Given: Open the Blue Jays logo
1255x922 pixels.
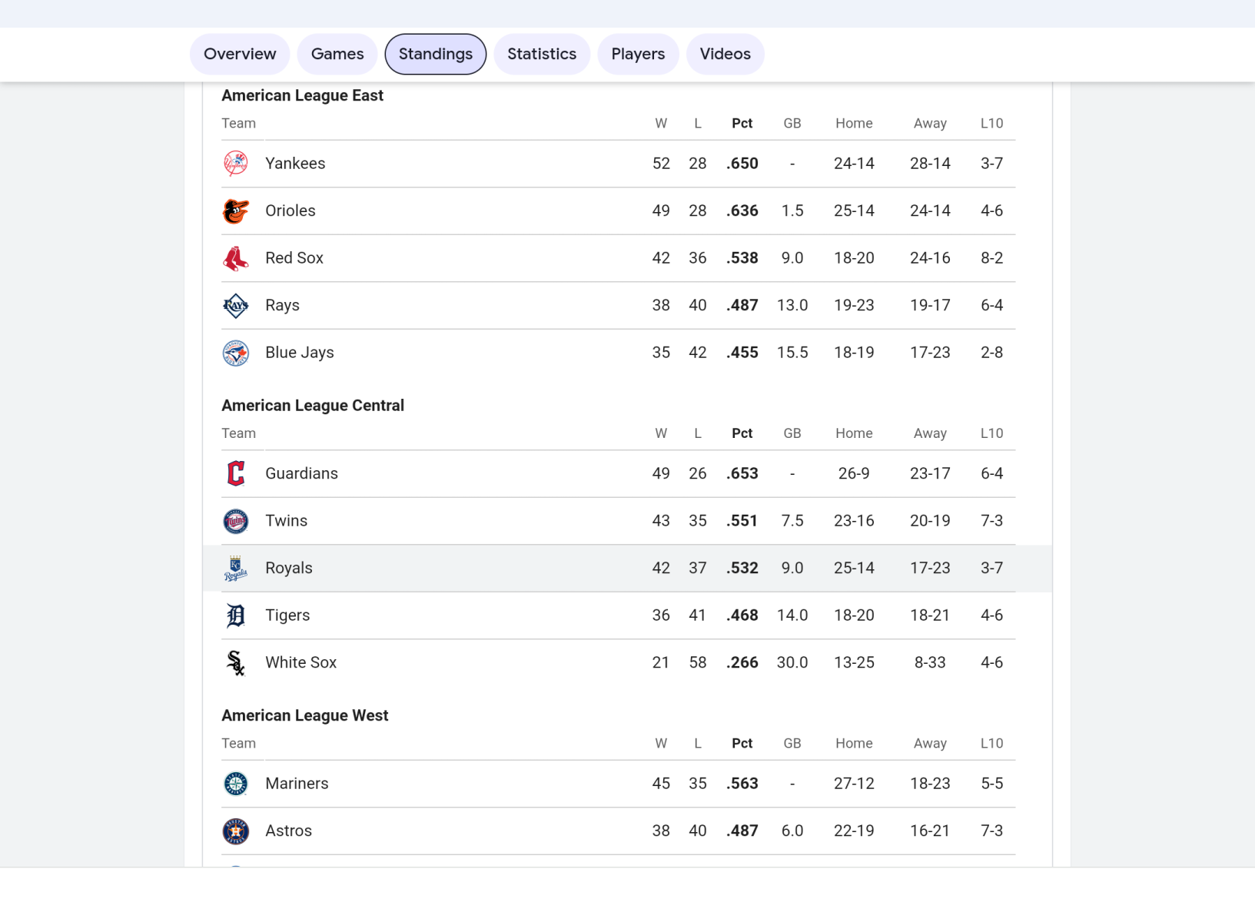Looking at the screenshot, I should point(236,353).
